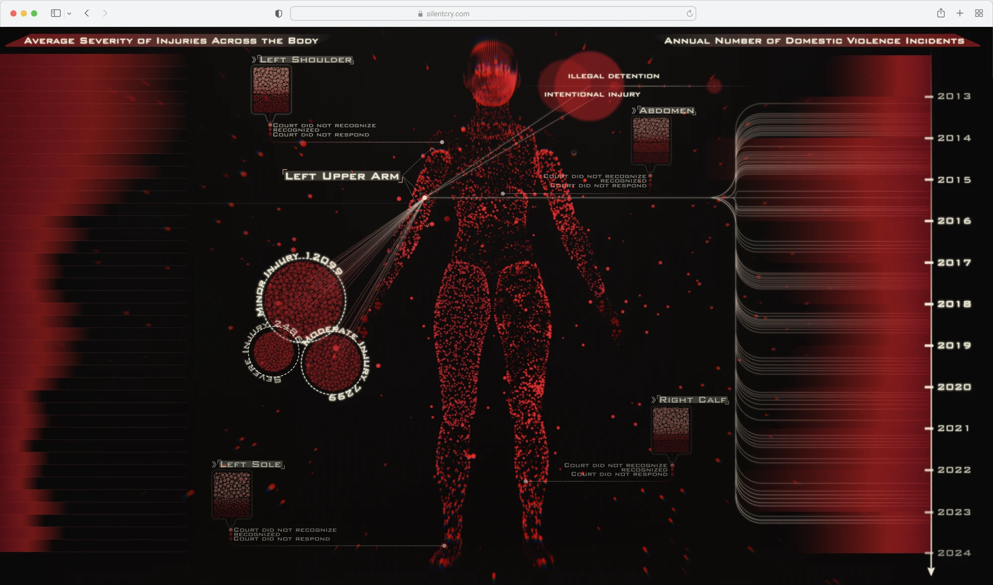Jump to the 2019 timeline marker
Viewport: 993px width, 585px height.
[x=954, y=345]
